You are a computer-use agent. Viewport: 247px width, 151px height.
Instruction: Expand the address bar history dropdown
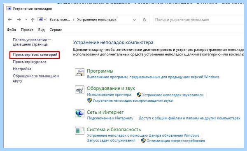(x=134, y=20)
